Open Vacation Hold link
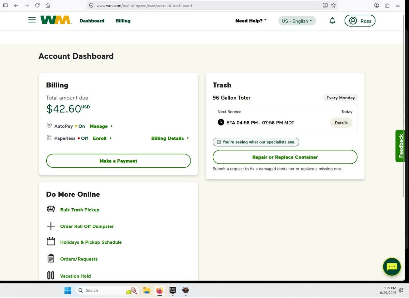Viewport: 409px width, 298px height. 75,276
